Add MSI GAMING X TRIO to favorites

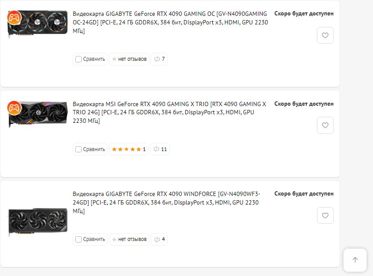point(325,125)
